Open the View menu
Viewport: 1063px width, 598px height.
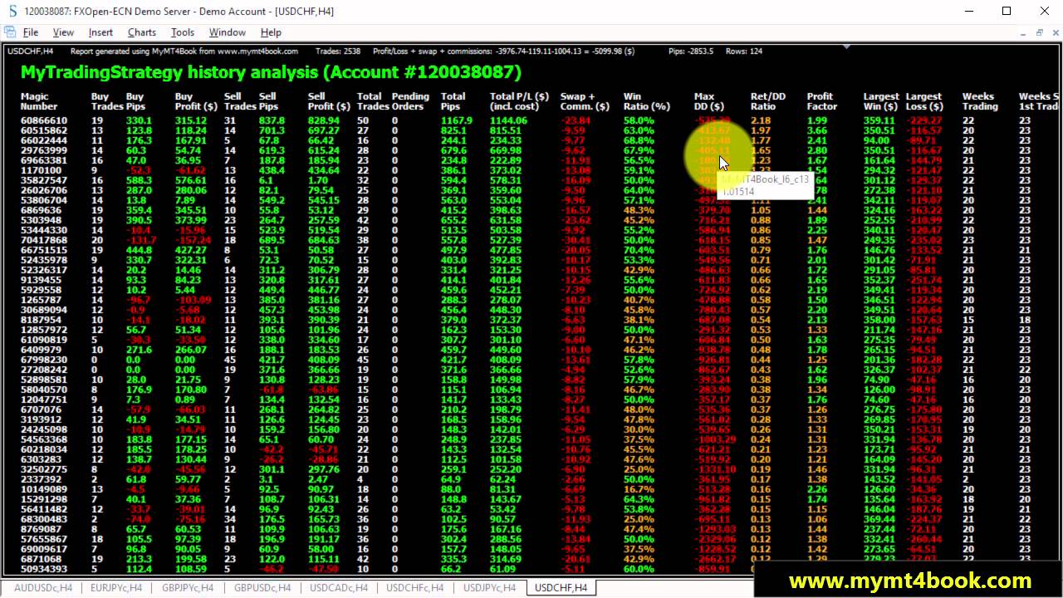[x=63, y=32]
